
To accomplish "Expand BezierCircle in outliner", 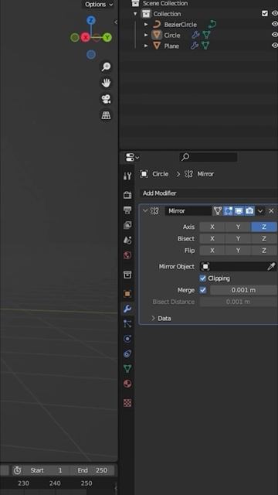I will (146, 25).
